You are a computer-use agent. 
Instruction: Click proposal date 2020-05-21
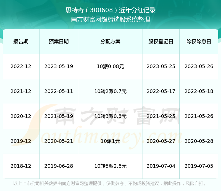click(59, 141)
